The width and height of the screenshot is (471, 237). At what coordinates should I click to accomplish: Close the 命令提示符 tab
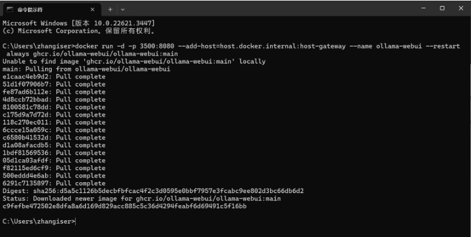(x=93, y=10)
